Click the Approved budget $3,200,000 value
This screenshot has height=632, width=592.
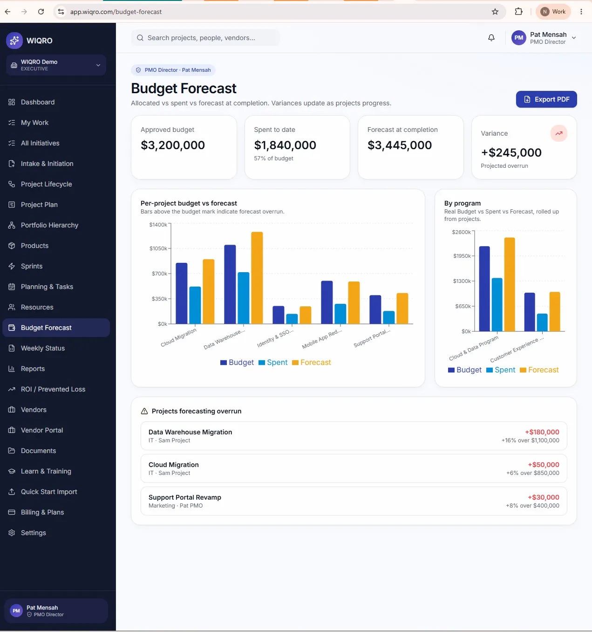click(x=173, y=145)
